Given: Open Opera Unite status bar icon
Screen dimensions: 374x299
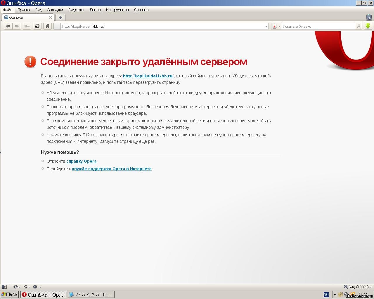Looking at the screenshot, I should 25,287.
